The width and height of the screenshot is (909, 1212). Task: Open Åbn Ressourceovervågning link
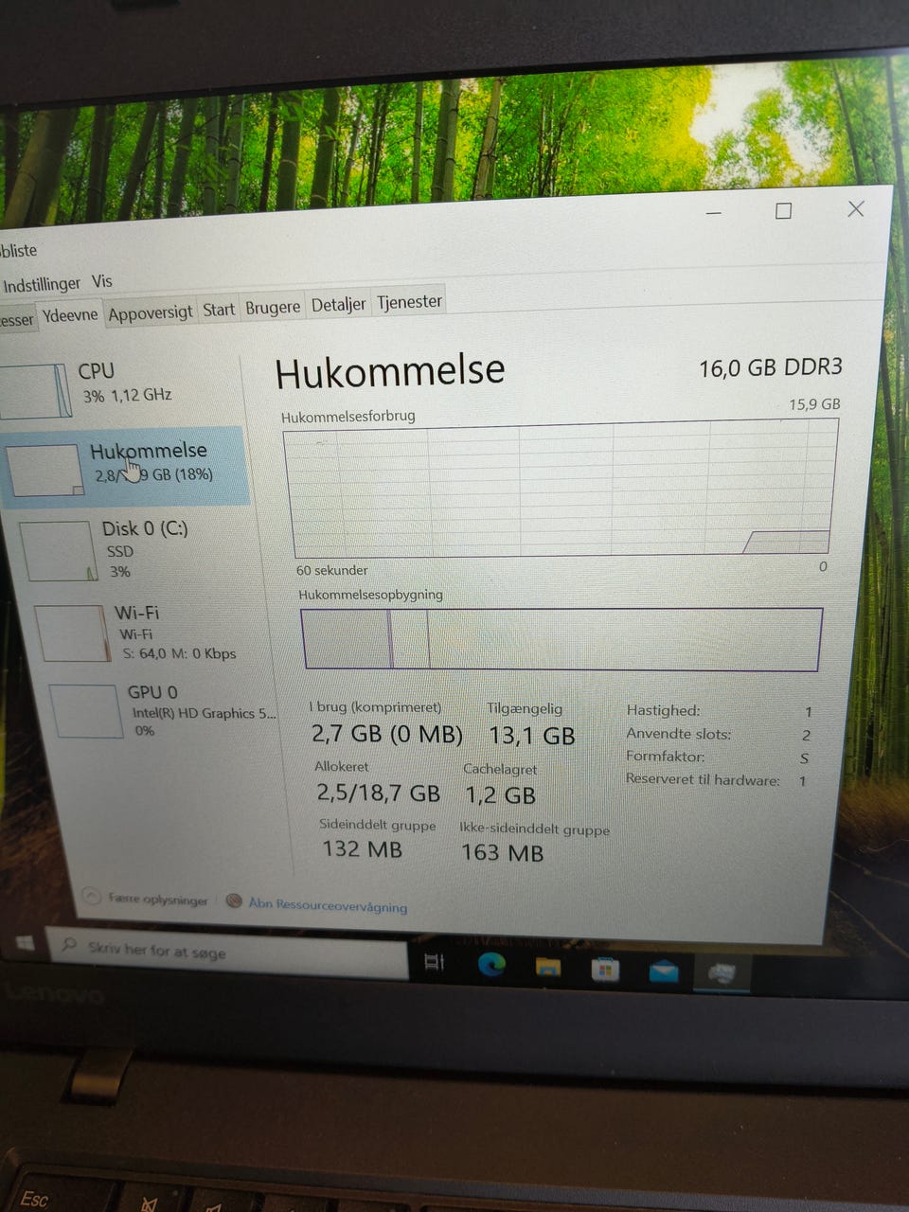[x=328, y=905]
